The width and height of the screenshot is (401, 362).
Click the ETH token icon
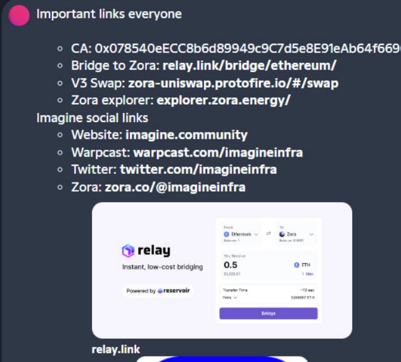297,265
